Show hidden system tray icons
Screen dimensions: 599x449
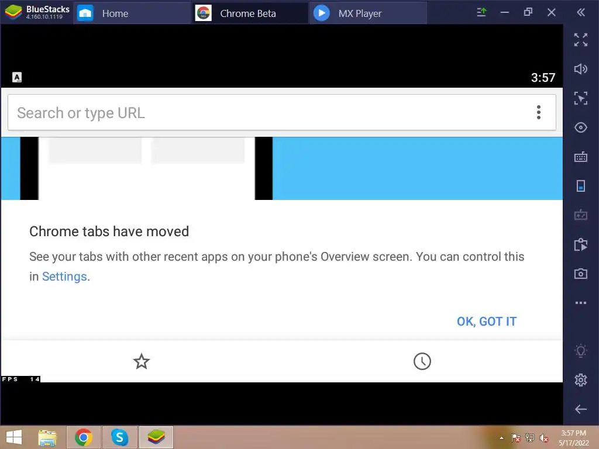(x=501, y=438)
